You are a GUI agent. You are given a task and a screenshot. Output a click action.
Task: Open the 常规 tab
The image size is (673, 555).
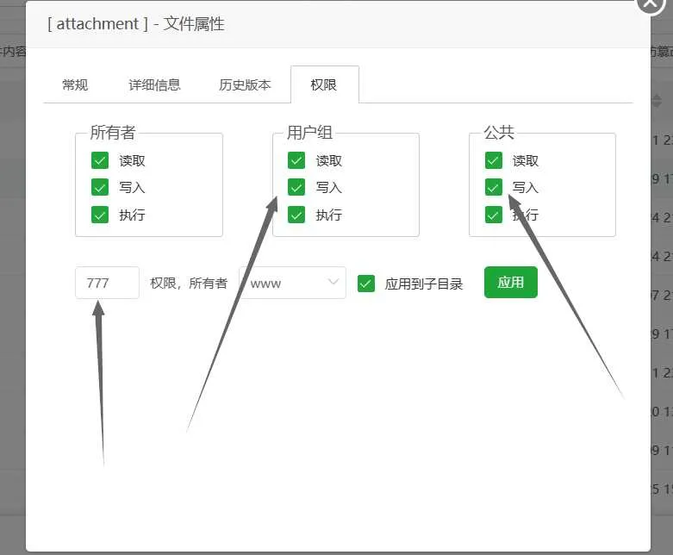[x=75, y=84]
